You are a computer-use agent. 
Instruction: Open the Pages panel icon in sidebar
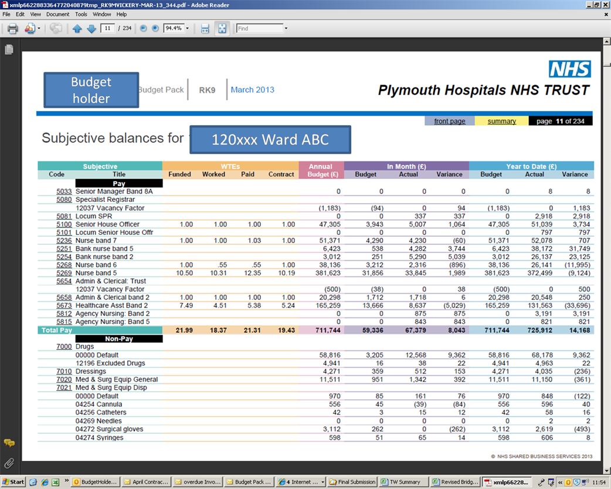click(9, 49)
